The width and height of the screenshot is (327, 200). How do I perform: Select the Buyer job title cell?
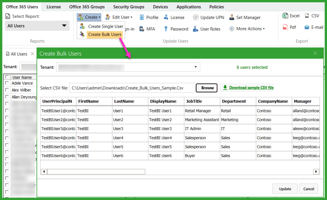(202, 156)
